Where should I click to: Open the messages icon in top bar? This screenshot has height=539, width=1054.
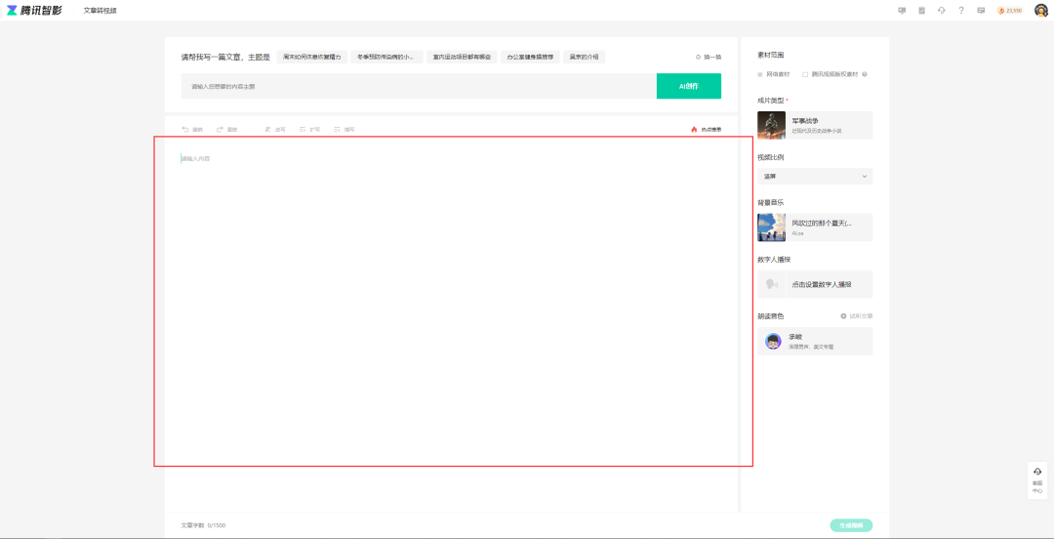click(x=981, y=10)
